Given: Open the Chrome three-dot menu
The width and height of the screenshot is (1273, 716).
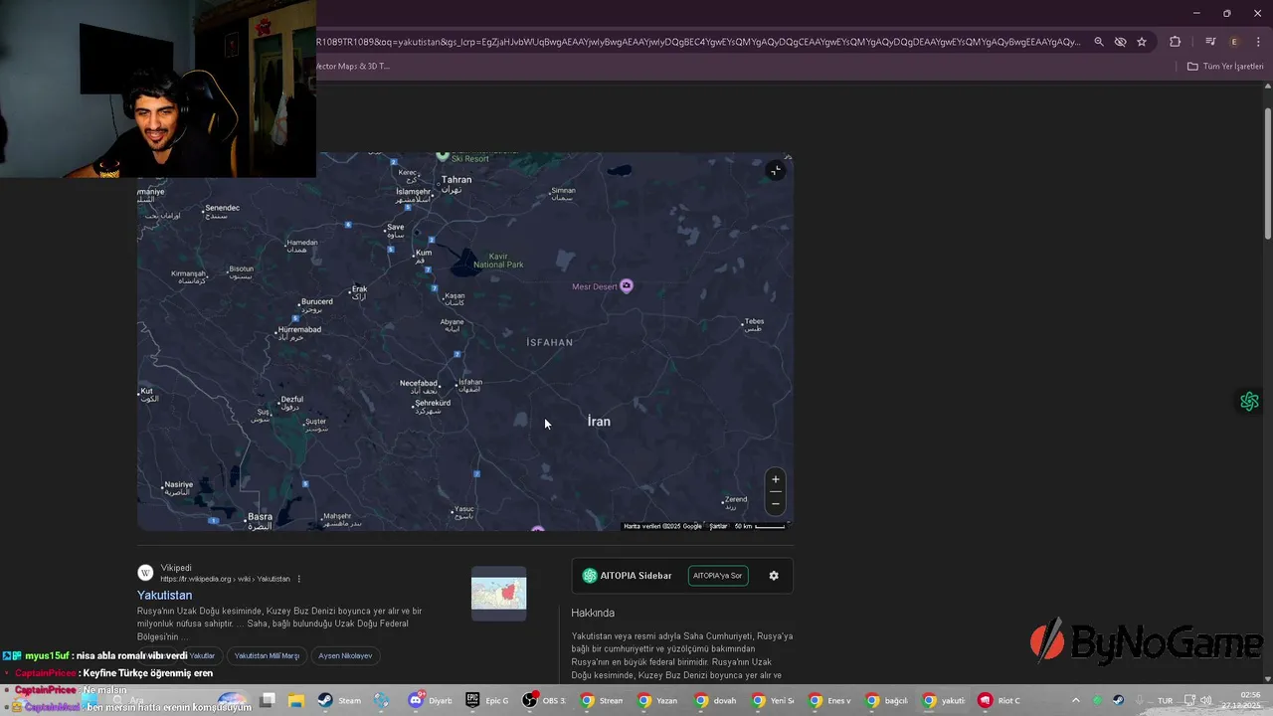Looking at the screenshot, I should click(1257, 42).
